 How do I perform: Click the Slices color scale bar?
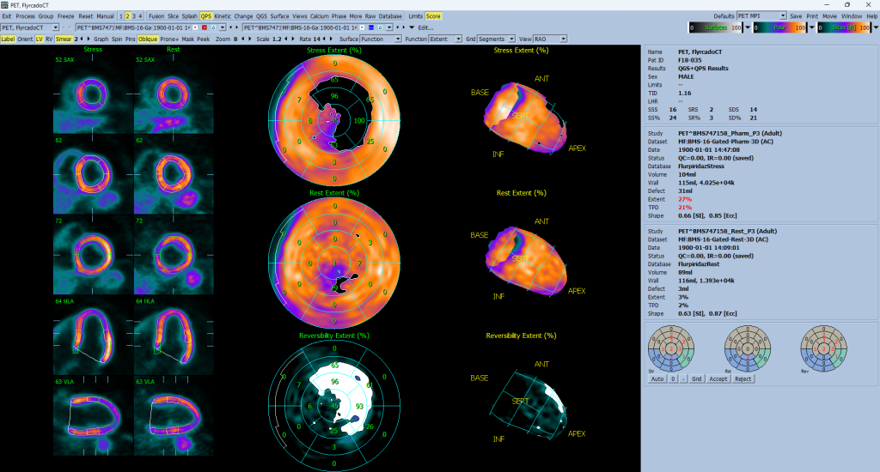click(845, 27)
